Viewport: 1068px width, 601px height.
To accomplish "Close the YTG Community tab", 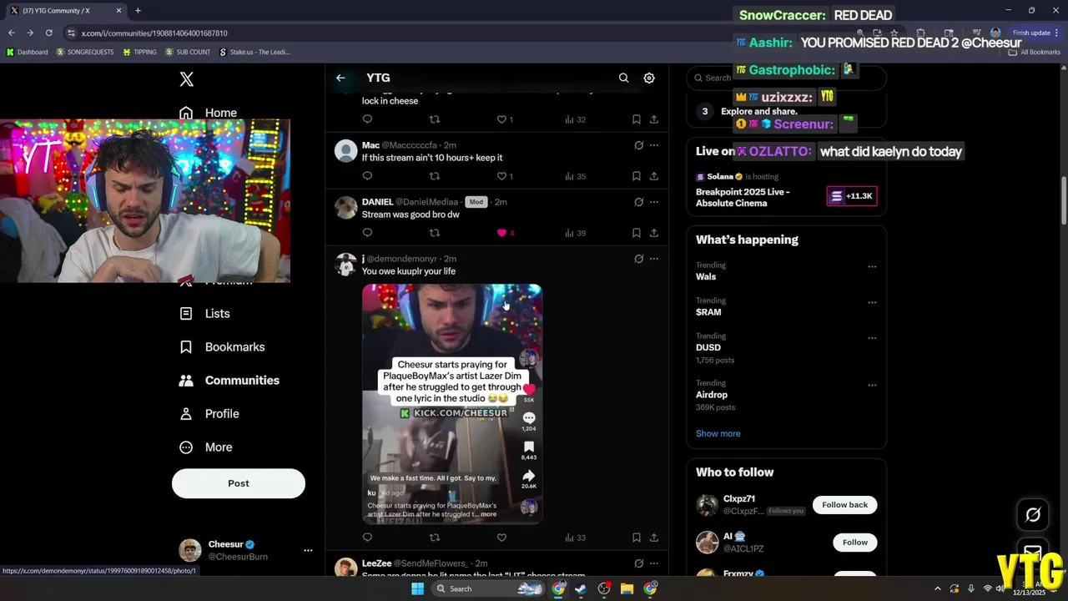I will [118, 11].
